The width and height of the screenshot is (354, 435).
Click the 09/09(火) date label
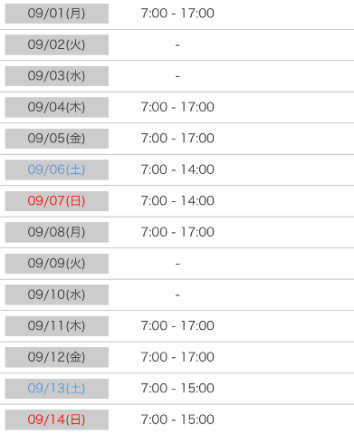click(56, 264)
